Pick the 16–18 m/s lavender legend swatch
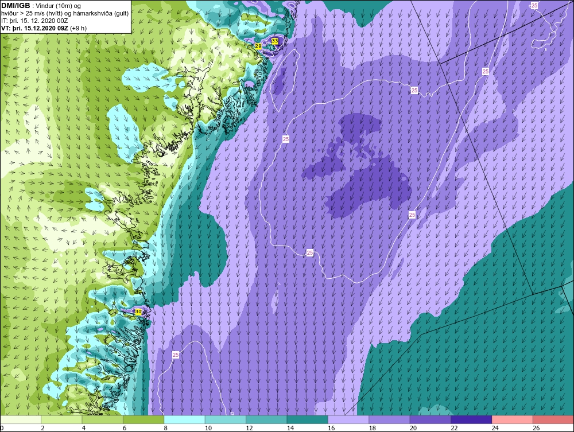574x432 pixels. (348, 419)
